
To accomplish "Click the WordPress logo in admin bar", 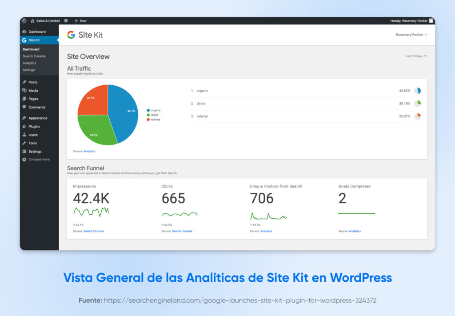I will coord(24,20).
